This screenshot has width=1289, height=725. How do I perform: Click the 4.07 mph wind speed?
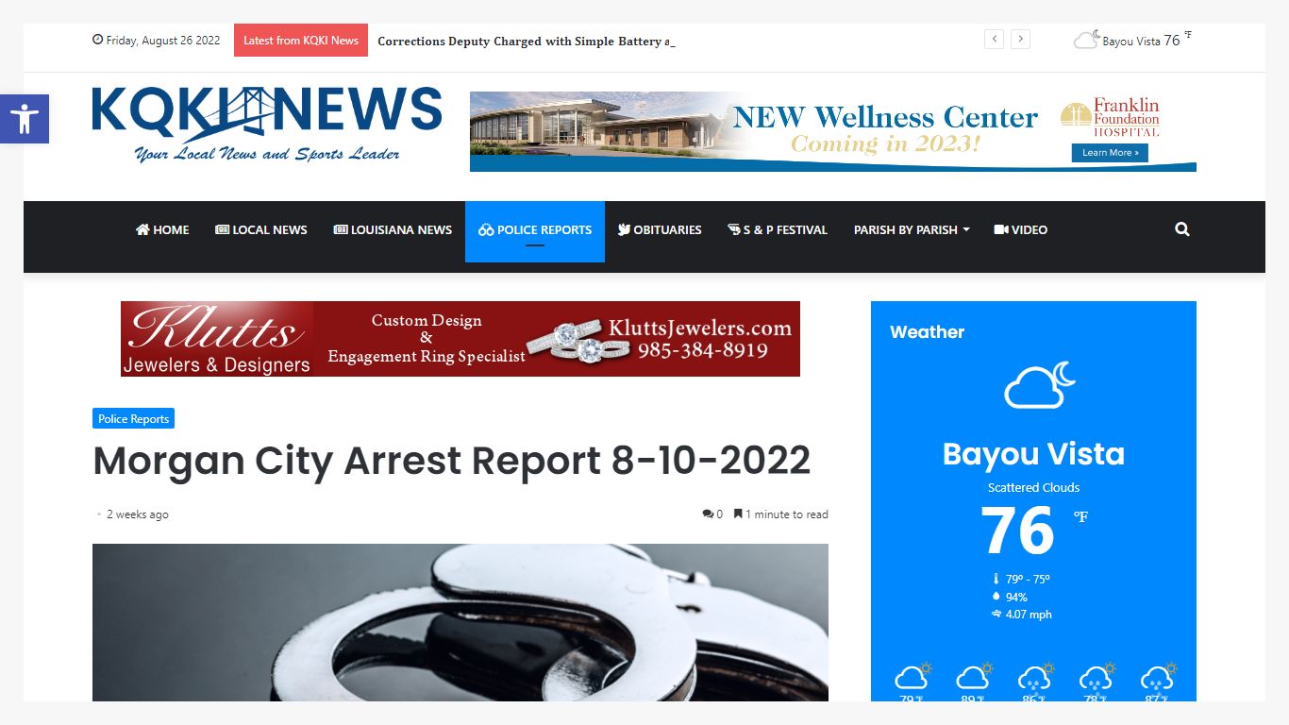[x=1029, y=615]
